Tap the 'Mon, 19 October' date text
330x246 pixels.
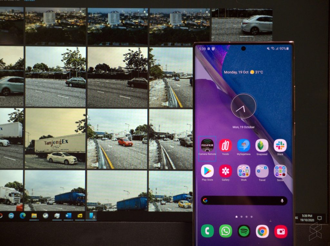244,127
